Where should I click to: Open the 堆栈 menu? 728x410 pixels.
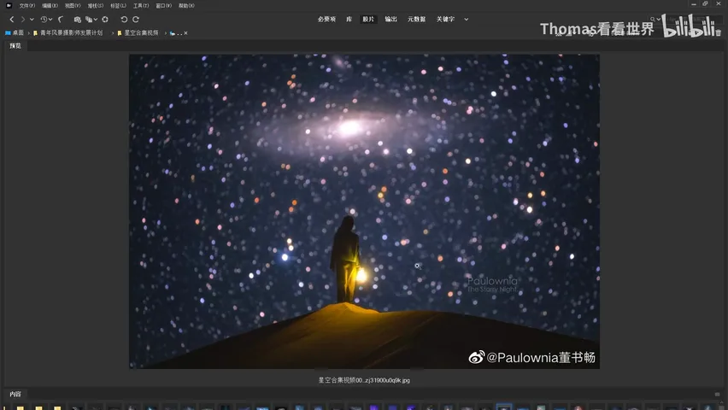95,6
